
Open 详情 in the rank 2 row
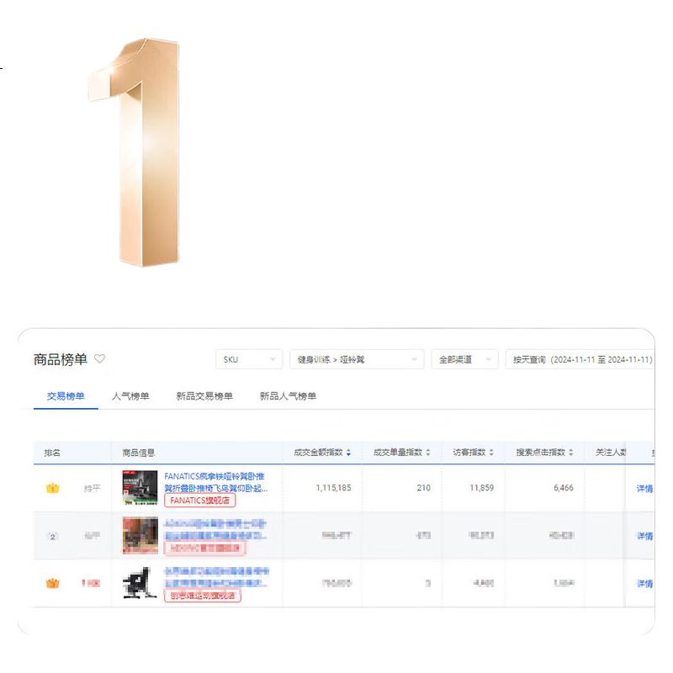(644, 536)
